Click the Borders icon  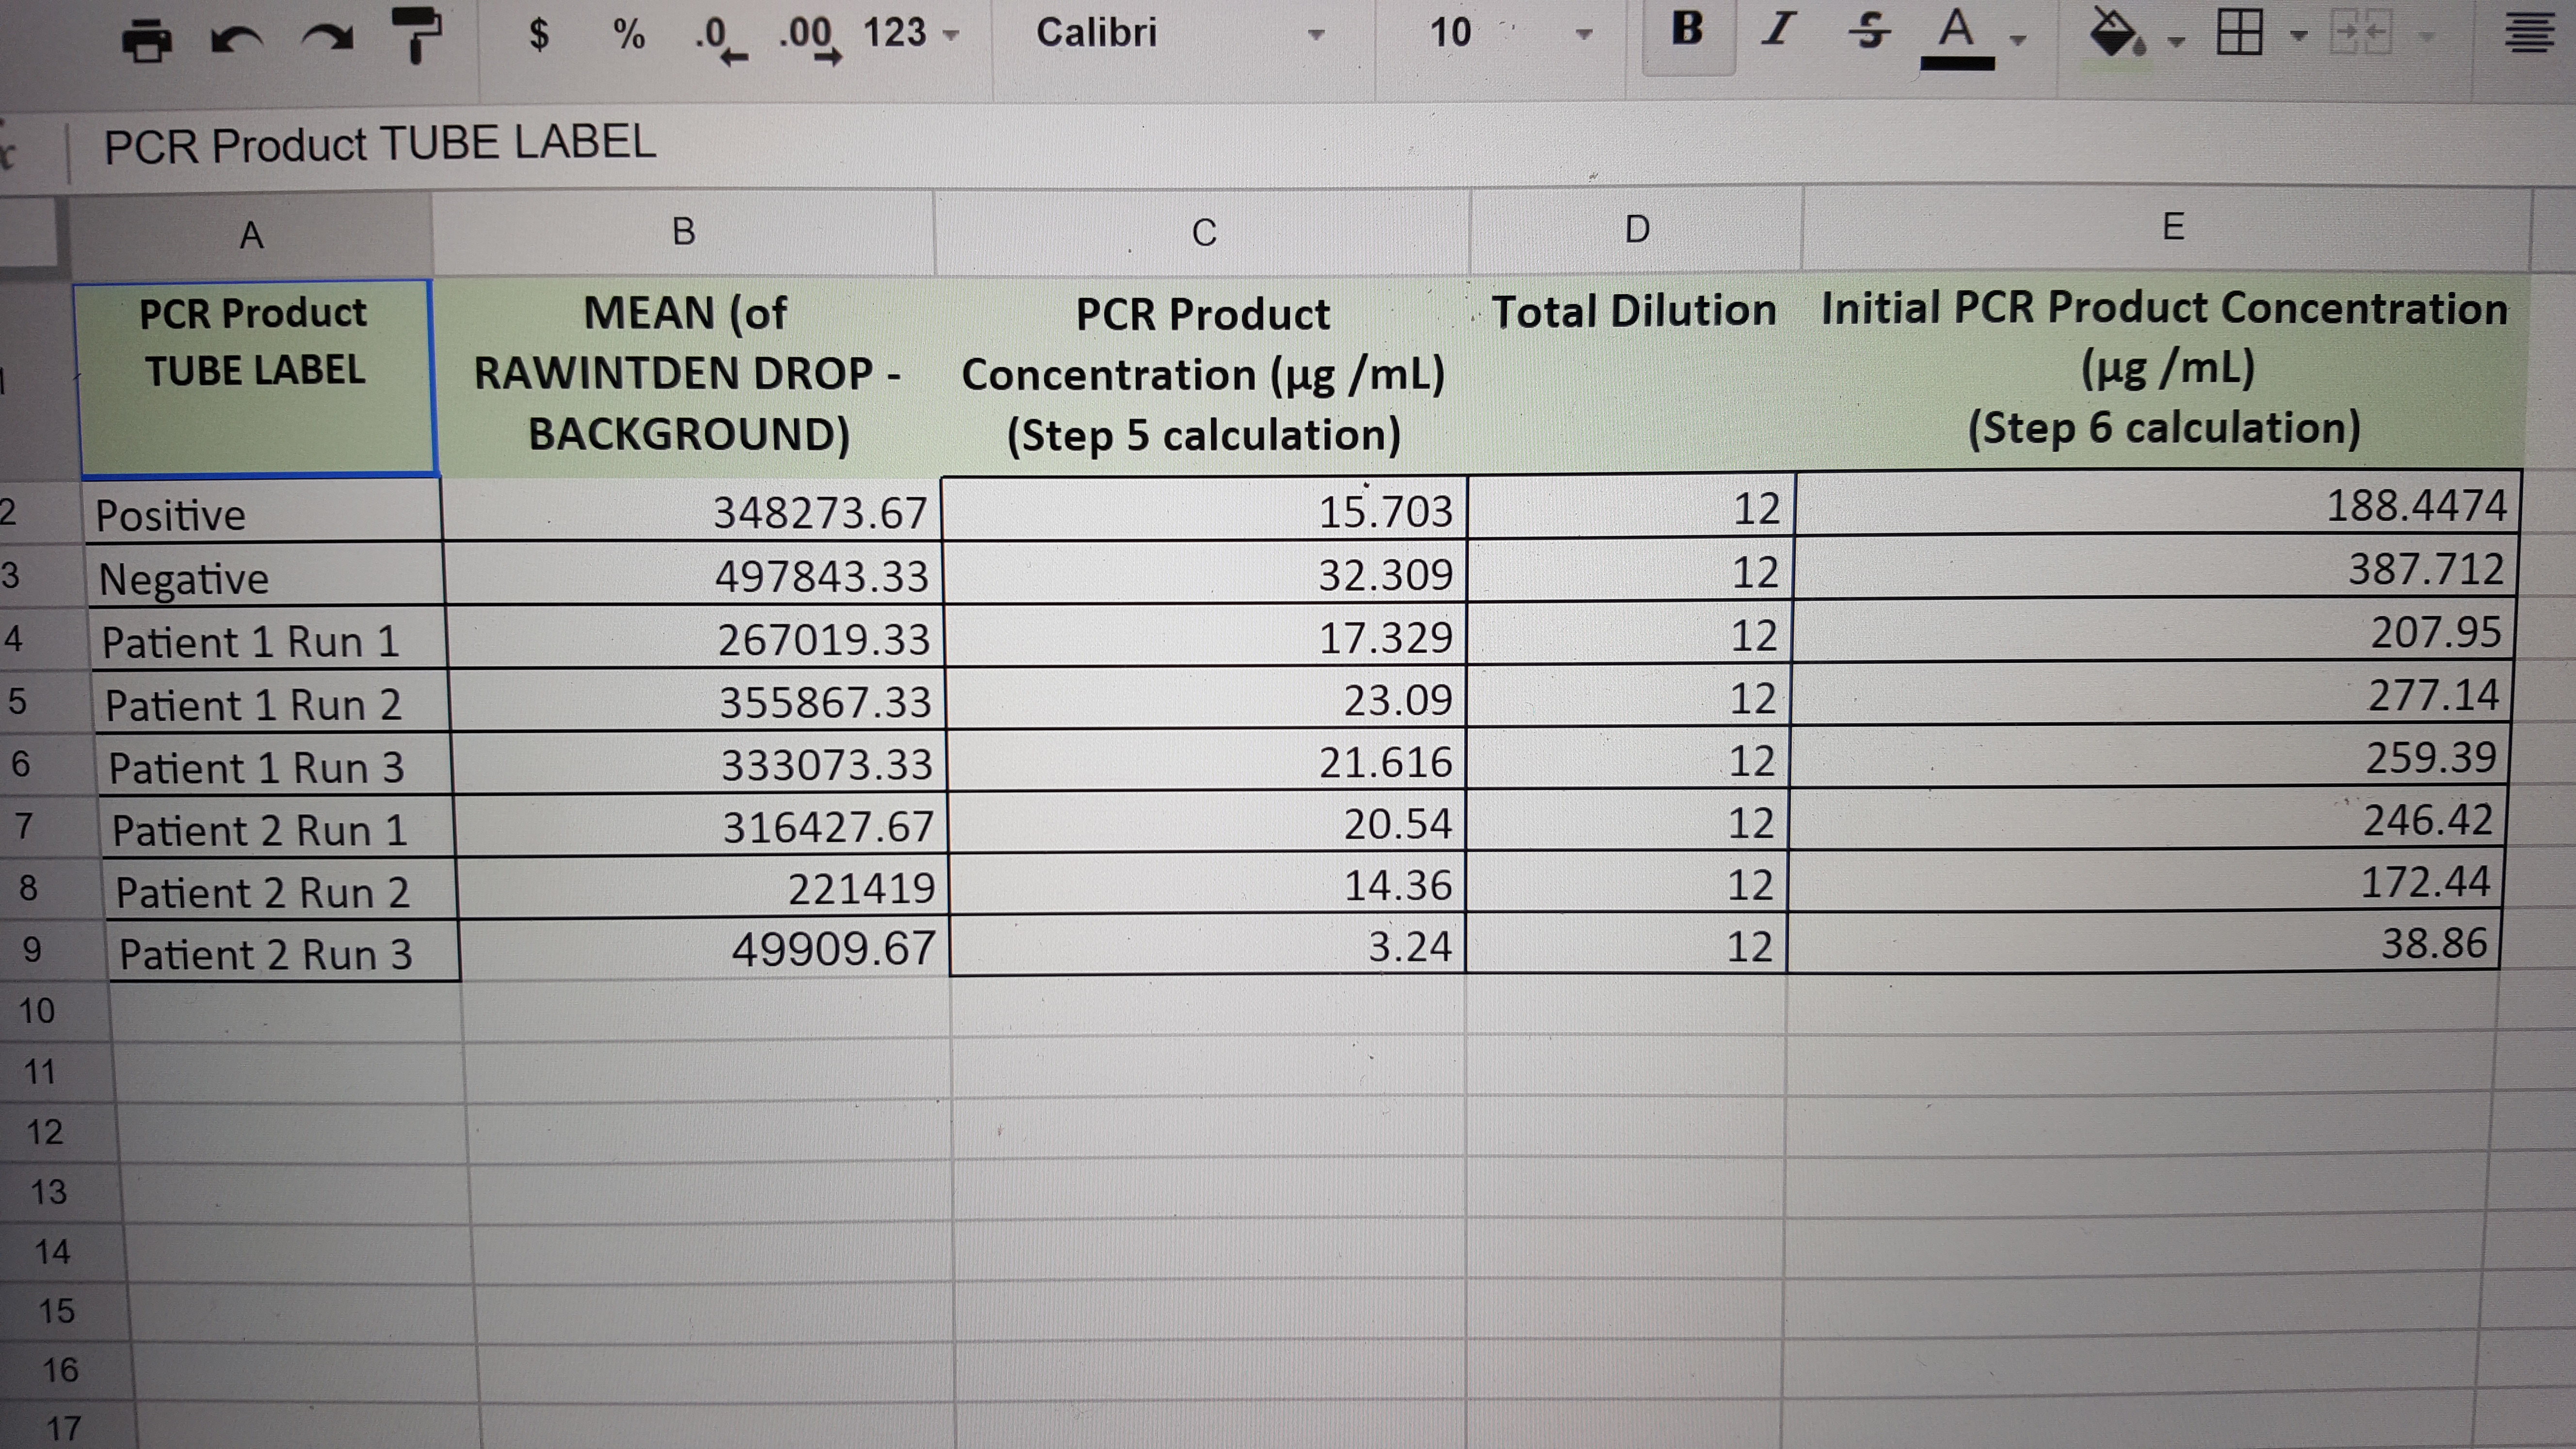[2238, 34]
